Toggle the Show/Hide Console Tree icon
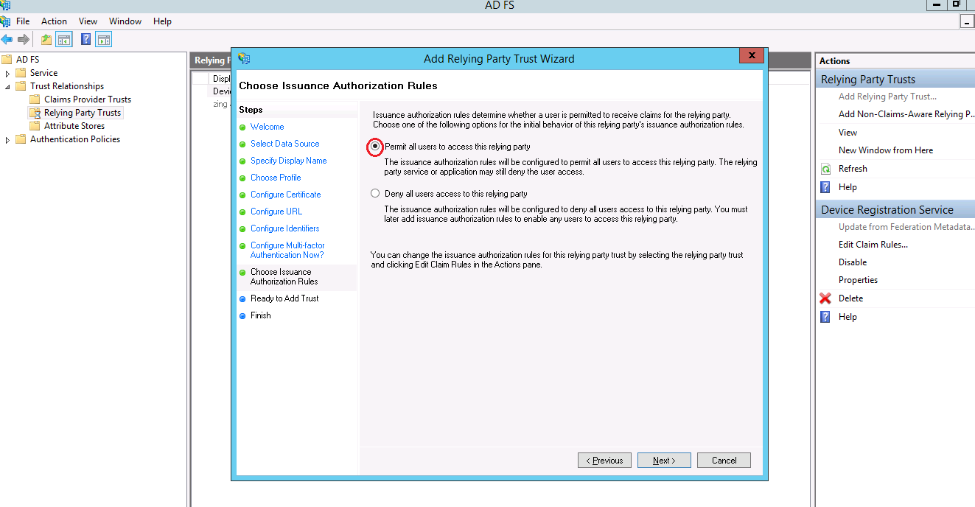 click(64, 39)
